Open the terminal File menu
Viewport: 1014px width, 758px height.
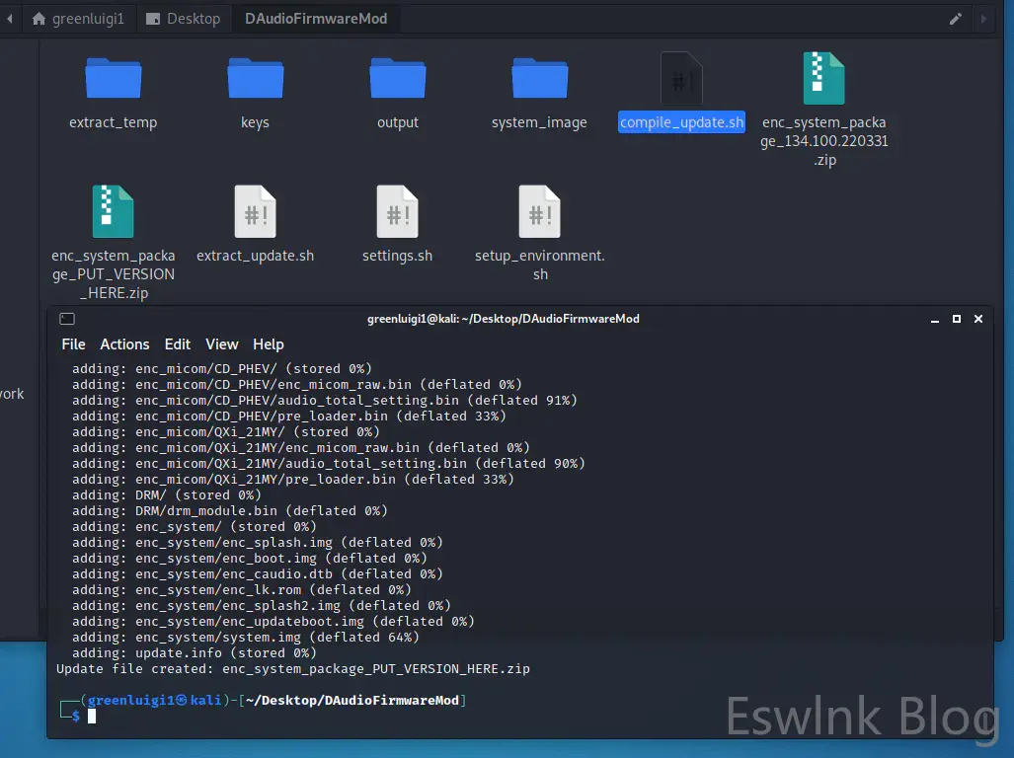pos(73,344)
